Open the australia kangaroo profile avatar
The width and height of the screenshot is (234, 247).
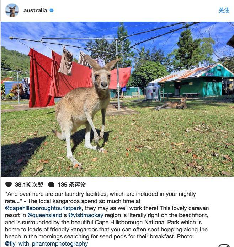coord(12,10)
